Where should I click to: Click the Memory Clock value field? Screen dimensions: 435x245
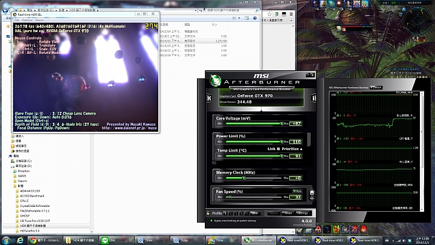click(x=295, y=178)
